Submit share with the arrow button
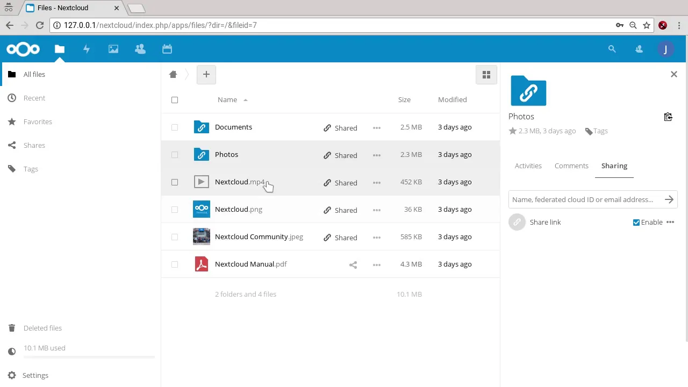The height and width of the screenshot is (387, 688). tap(669, 199)
